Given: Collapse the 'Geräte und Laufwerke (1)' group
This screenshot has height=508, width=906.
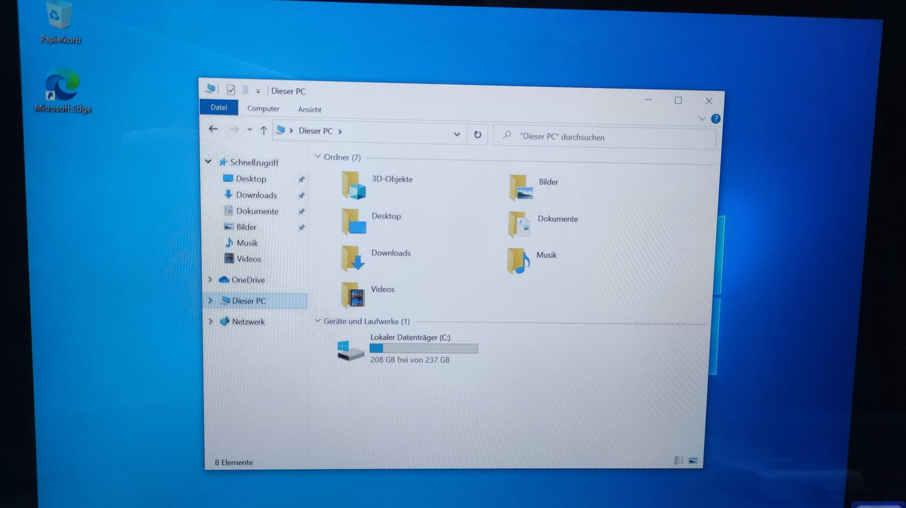Looking at the screenshot, I should (317, 321).
